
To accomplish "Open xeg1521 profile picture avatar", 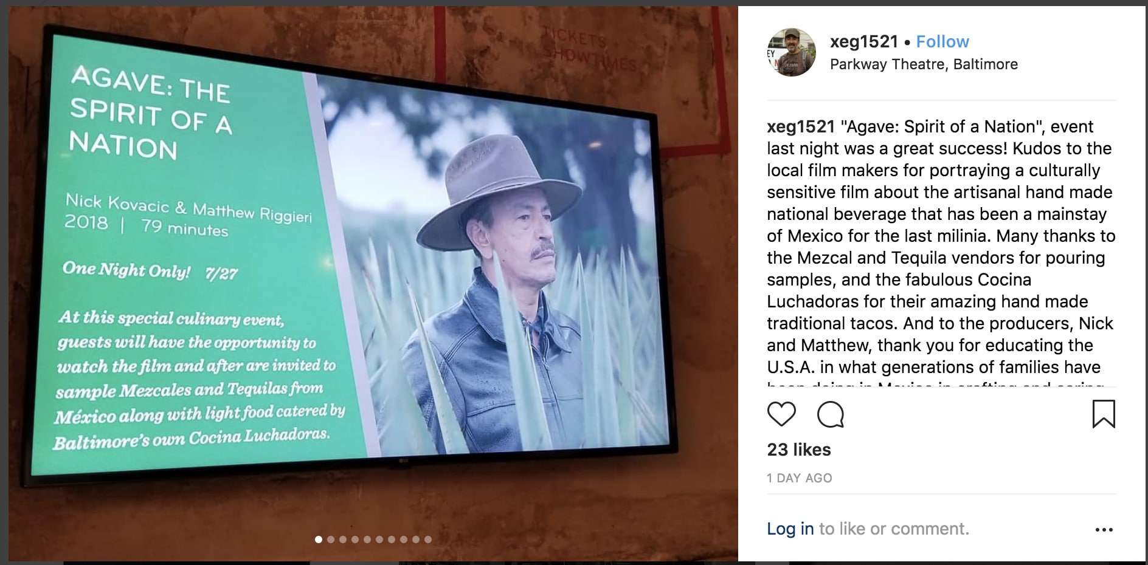I will (x=792, y=52).
